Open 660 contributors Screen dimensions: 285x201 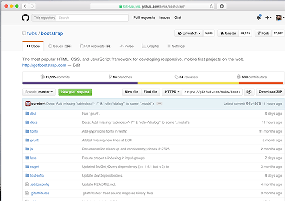pos(251,77)
